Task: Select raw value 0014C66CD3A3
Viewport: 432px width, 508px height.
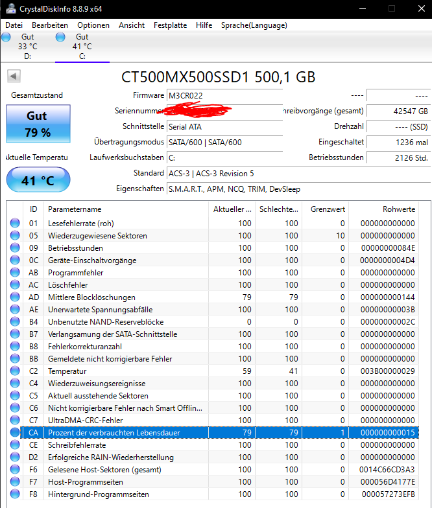Action: pos(387,469)
